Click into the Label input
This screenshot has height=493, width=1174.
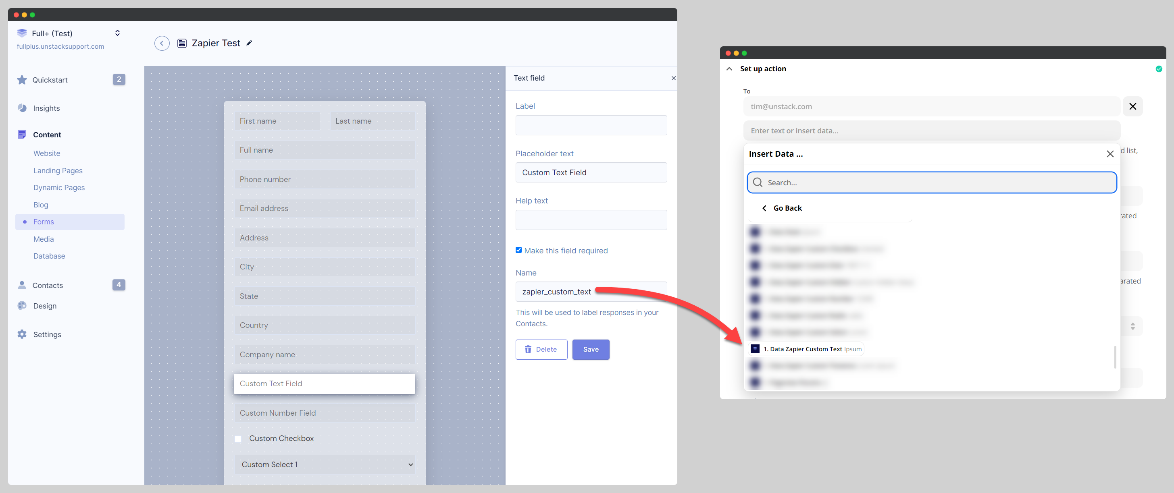tap(591, 125)
